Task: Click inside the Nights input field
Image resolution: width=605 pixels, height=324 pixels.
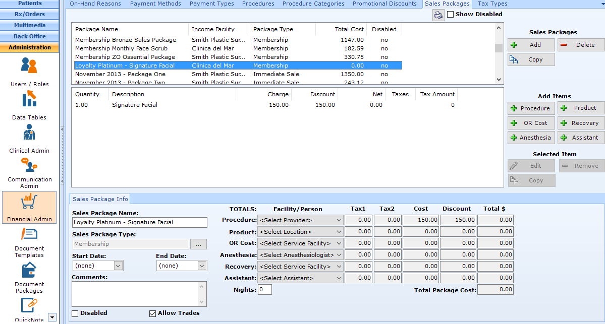Action: click(x=264, y=289)
